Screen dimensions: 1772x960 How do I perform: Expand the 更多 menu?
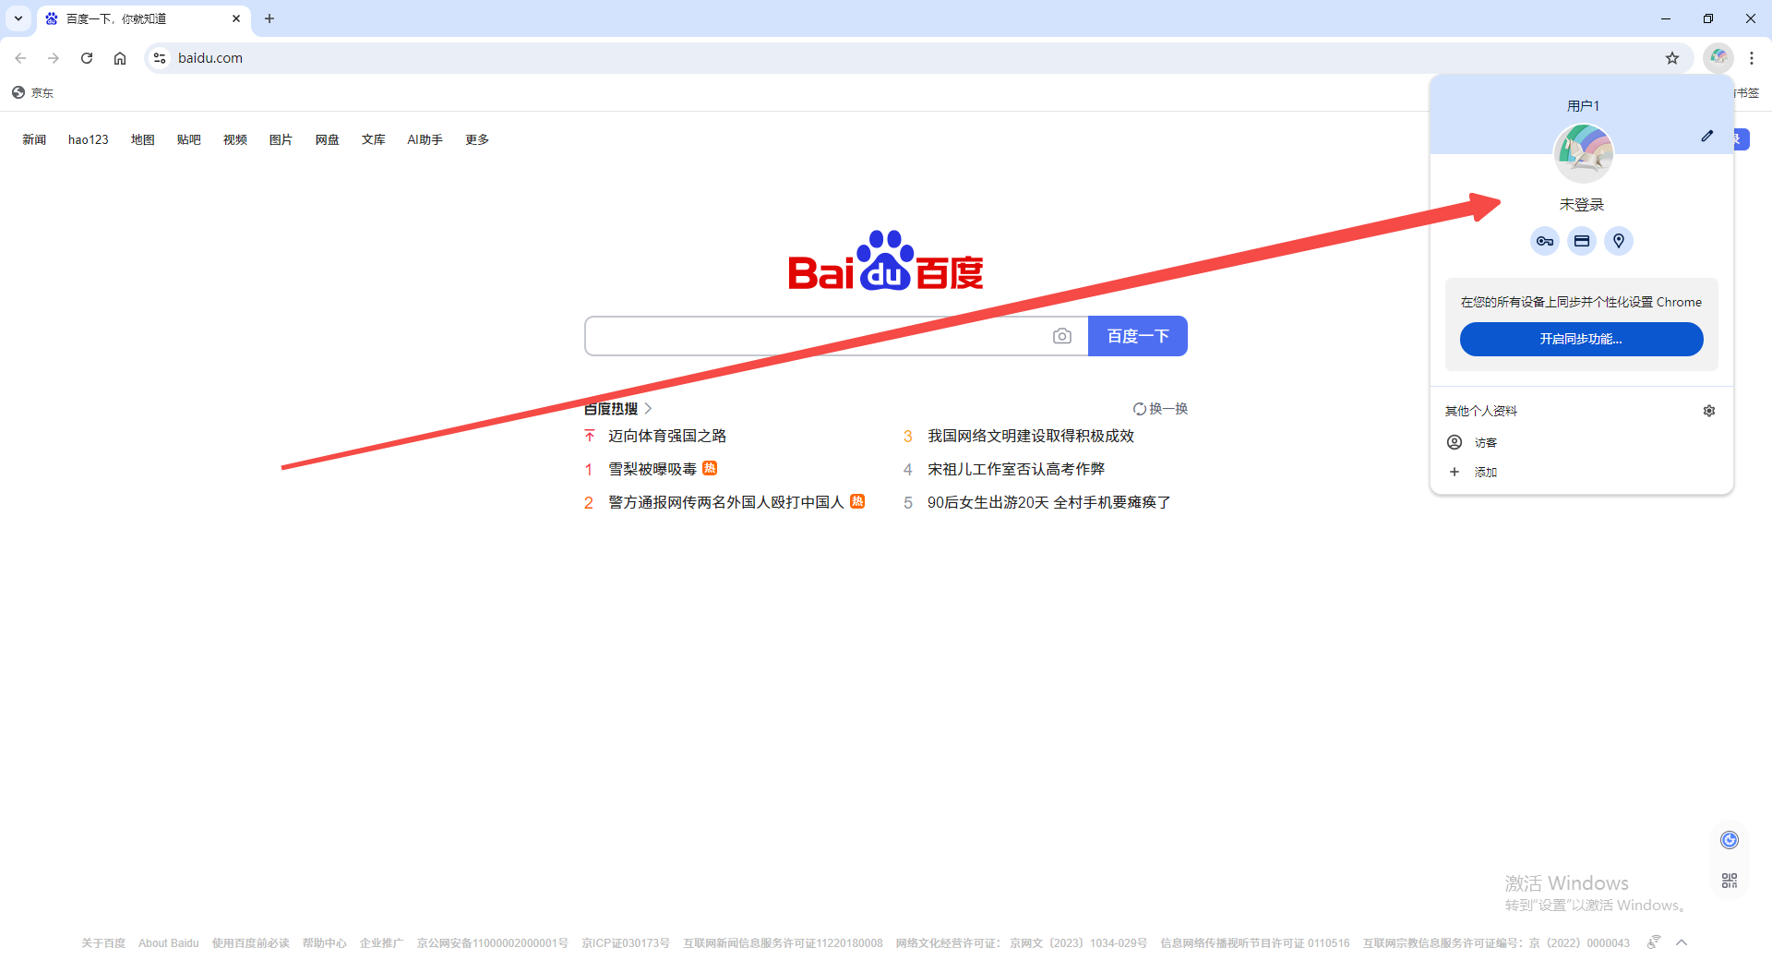pos(477,139)
